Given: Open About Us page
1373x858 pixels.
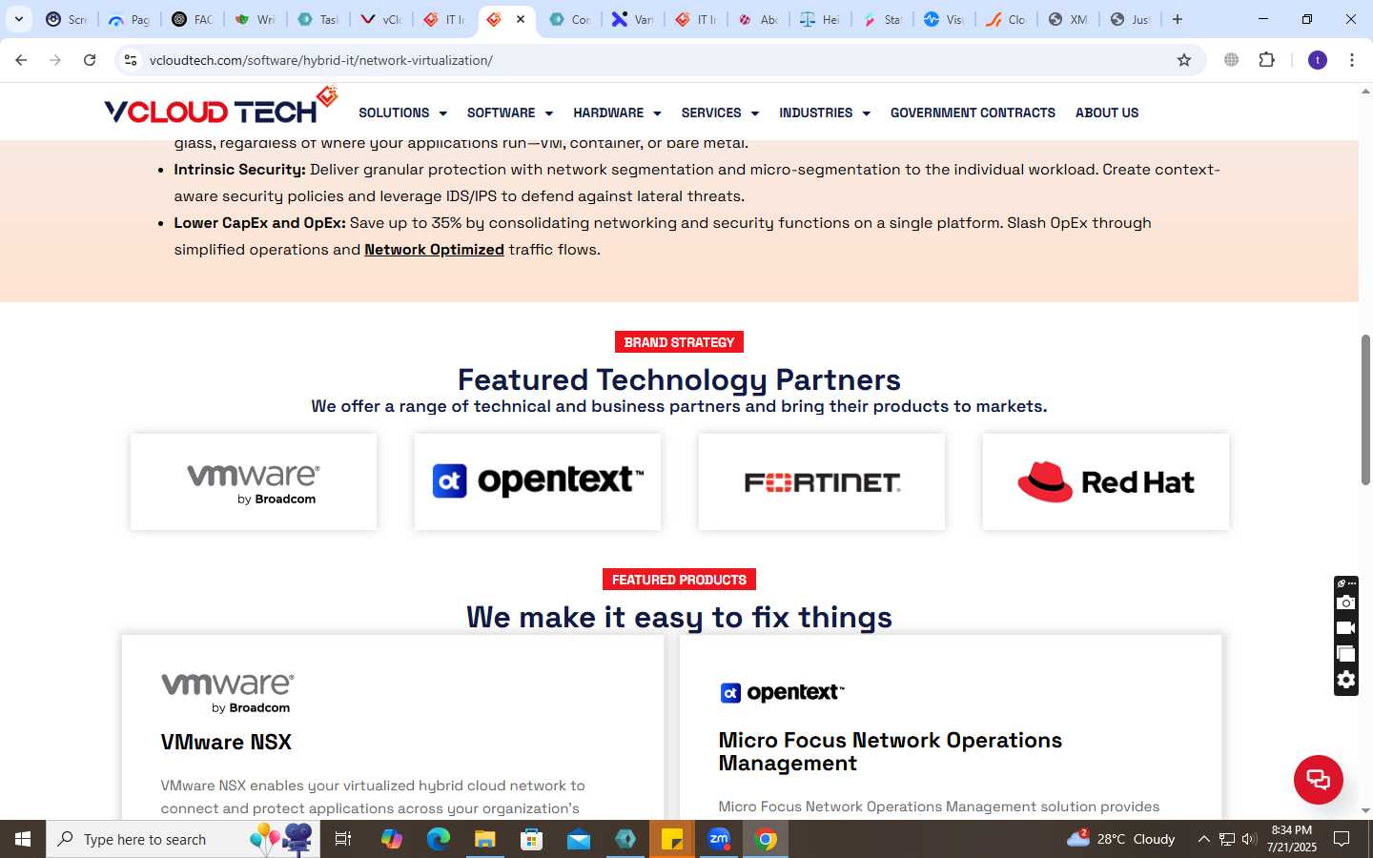Looking at the screenshot, I should [x=1107, y=112].
